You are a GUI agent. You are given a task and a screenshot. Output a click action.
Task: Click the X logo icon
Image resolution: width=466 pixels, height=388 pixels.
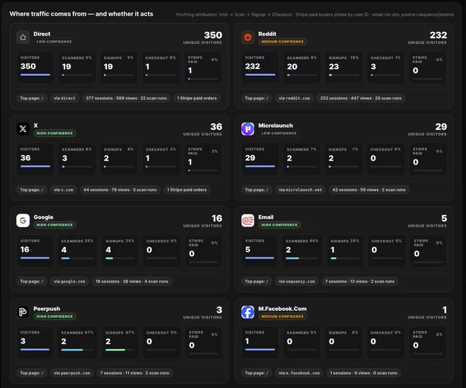click(x=23, y=129)
